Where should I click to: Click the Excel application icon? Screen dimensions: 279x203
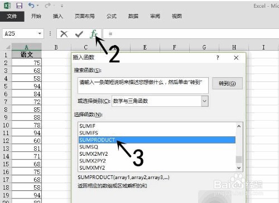click(7, 6)
